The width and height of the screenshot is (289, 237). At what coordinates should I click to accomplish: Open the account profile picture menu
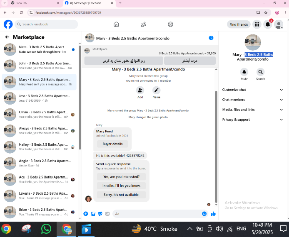279,24
